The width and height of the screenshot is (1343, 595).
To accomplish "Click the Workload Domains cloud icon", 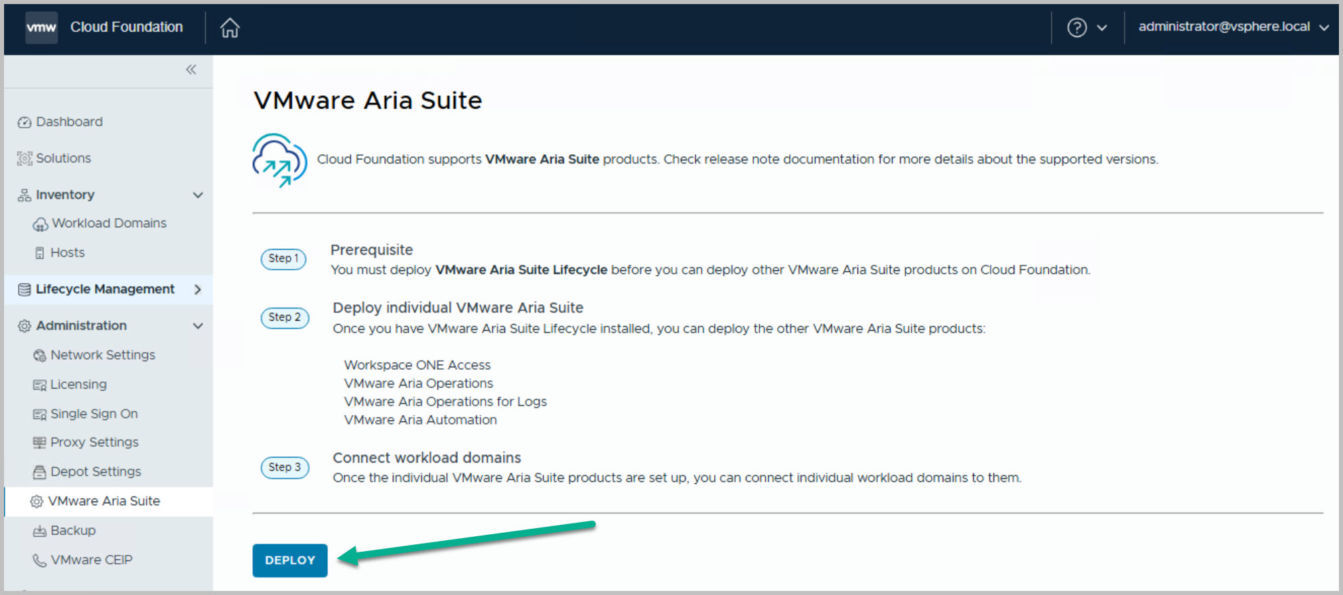I will (x=41, y=224).
